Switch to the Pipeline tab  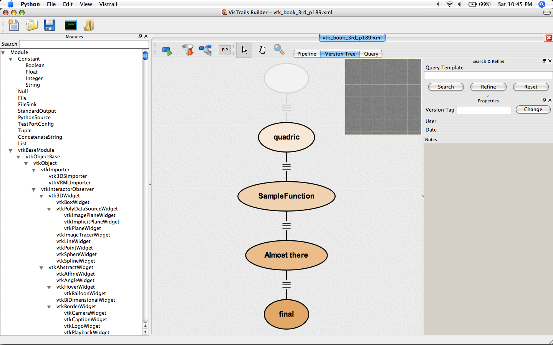(x=307, y=54)
